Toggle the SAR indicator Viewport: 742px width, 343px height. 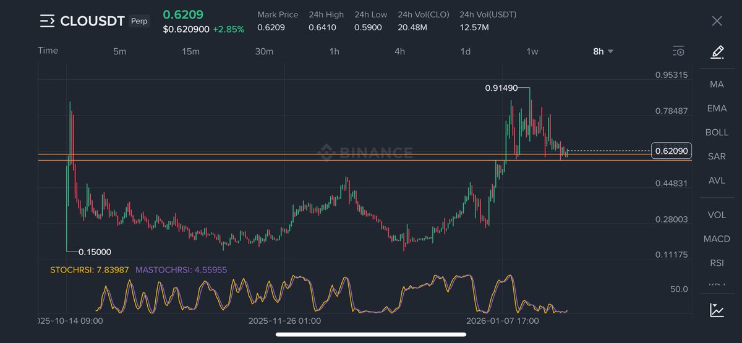[717, 156]
